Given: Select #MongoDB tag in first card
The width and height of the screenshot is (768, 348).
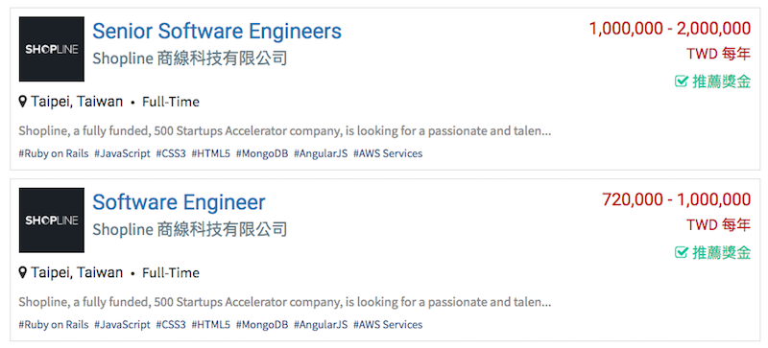Looking at the screenshot, I should click(x=262, y=153).
